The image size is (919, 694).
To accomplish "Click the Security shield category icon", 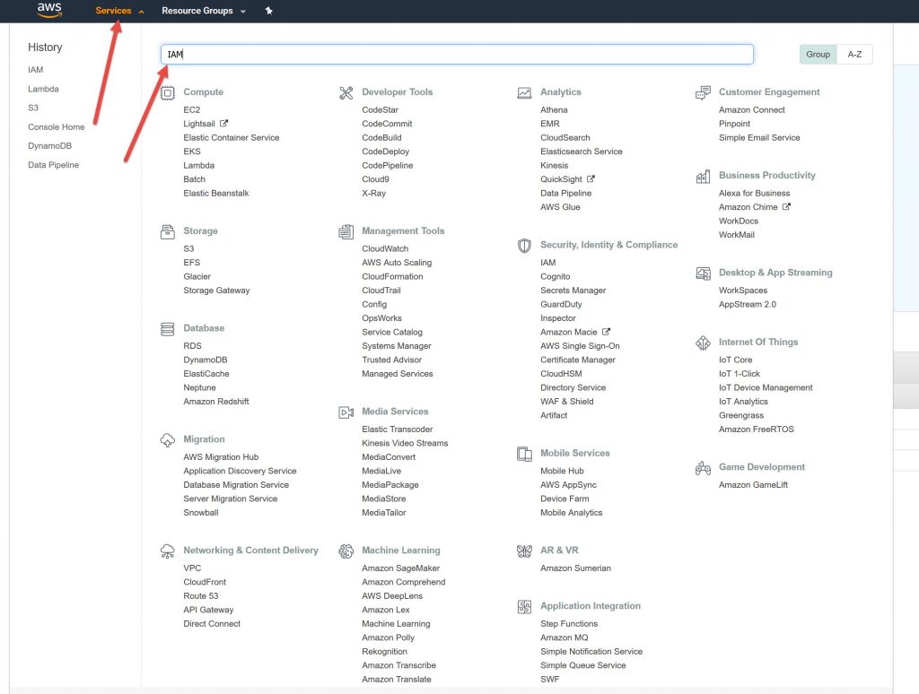I will pos(524,245).
